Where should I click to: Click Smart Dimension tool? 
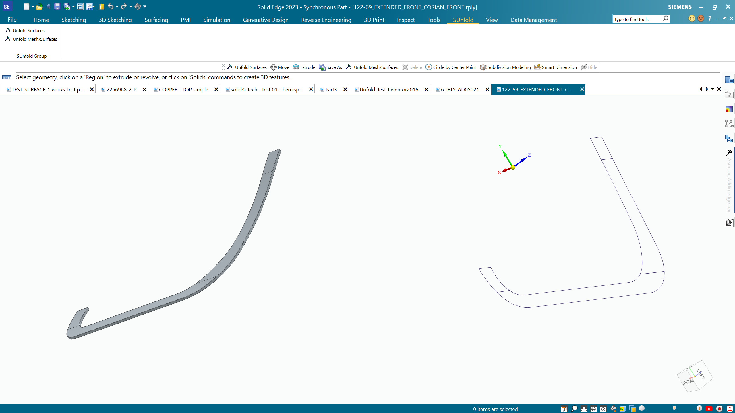(556, 67)
